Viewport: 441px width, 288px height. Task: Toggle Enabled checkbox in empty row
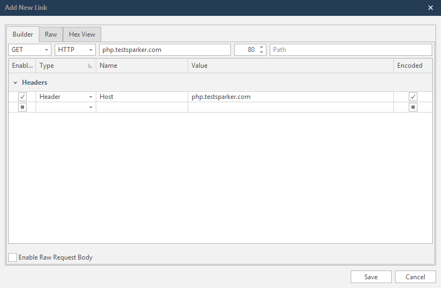point(22,107)
